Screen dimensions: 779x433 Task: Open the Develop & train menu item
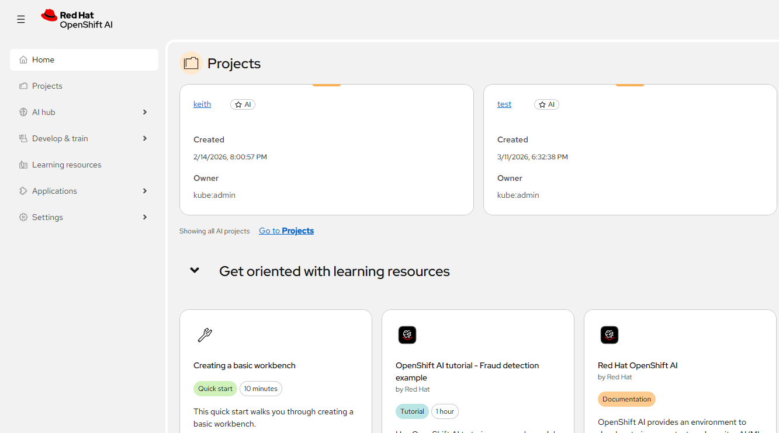84,138
